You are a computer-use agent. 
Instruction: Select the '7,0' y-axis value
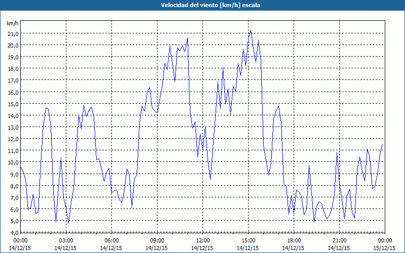click(x=14, y=198)
